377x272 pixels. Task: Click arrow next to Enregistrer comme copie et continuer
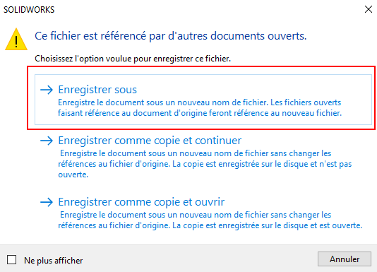(x=47, y=141)
